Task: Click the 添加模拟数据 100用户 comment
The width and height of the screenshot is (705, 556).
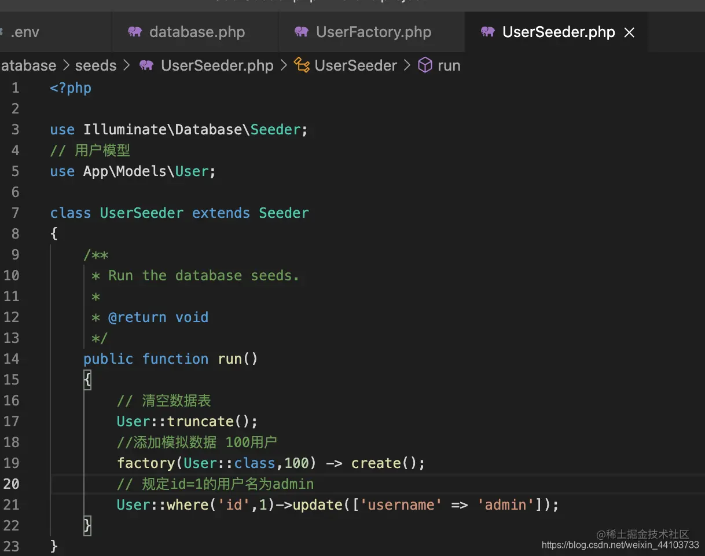Action: click(x=197, y=442)
